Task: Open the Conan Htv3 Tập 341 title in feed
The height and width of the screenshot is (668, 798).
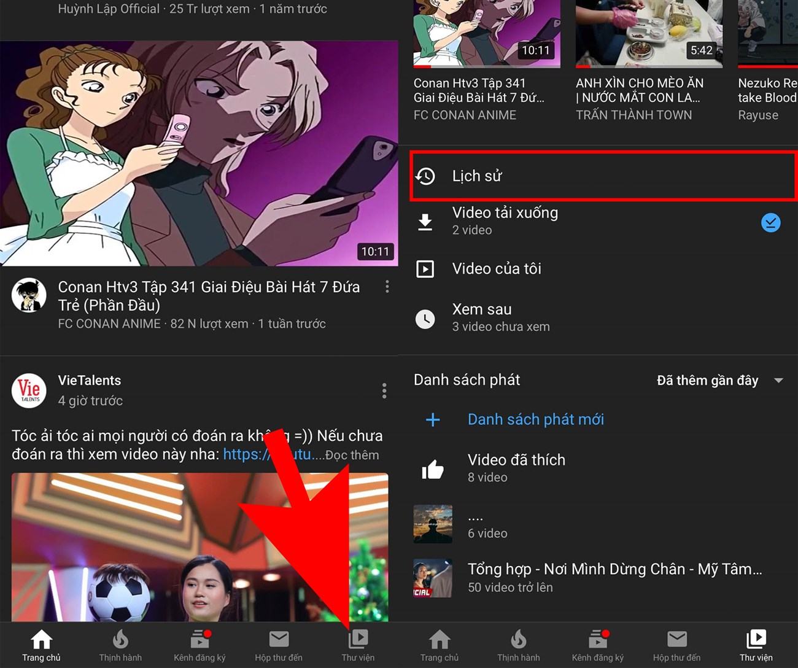Action: click(209, 296)
